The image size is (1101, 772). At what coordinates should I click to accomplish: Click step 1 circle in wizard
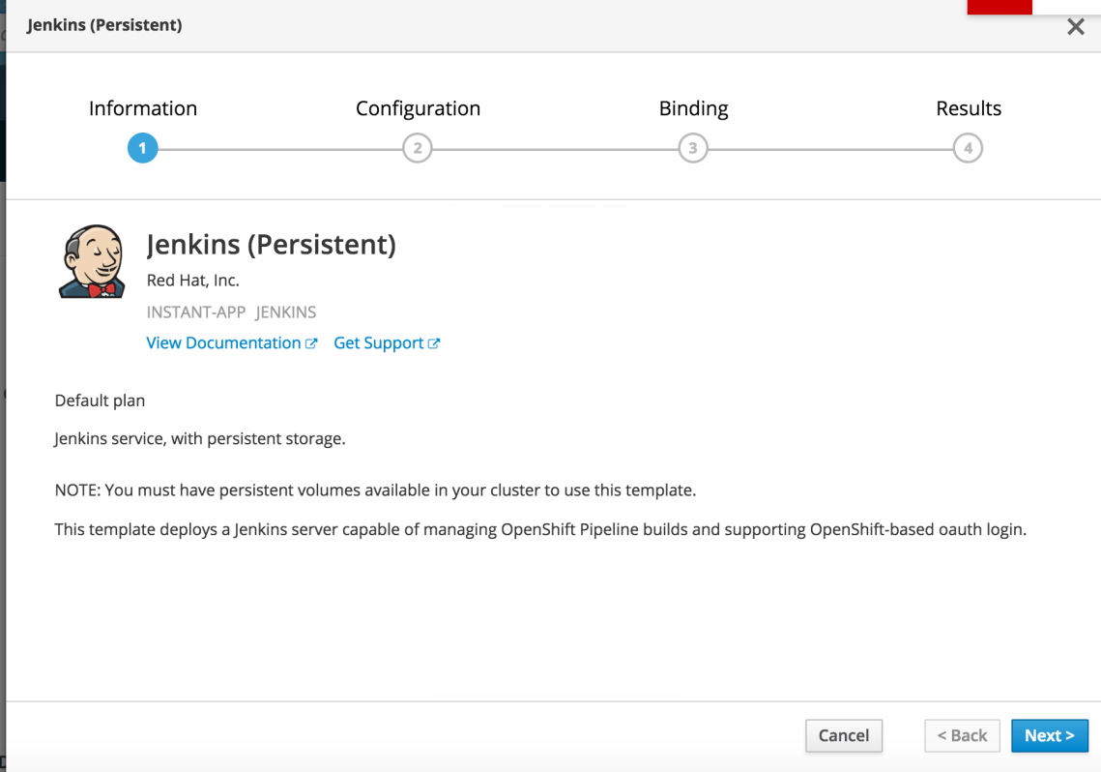click(x=142, y=148)
